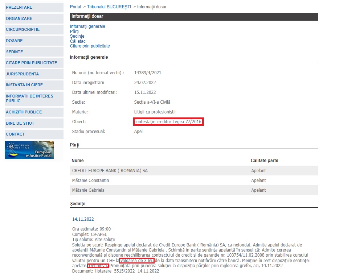Open INSTANTA IN CIFRE sidebar item
The height and width of the screenshot is (278, 339).
click(x=34, y=85)
